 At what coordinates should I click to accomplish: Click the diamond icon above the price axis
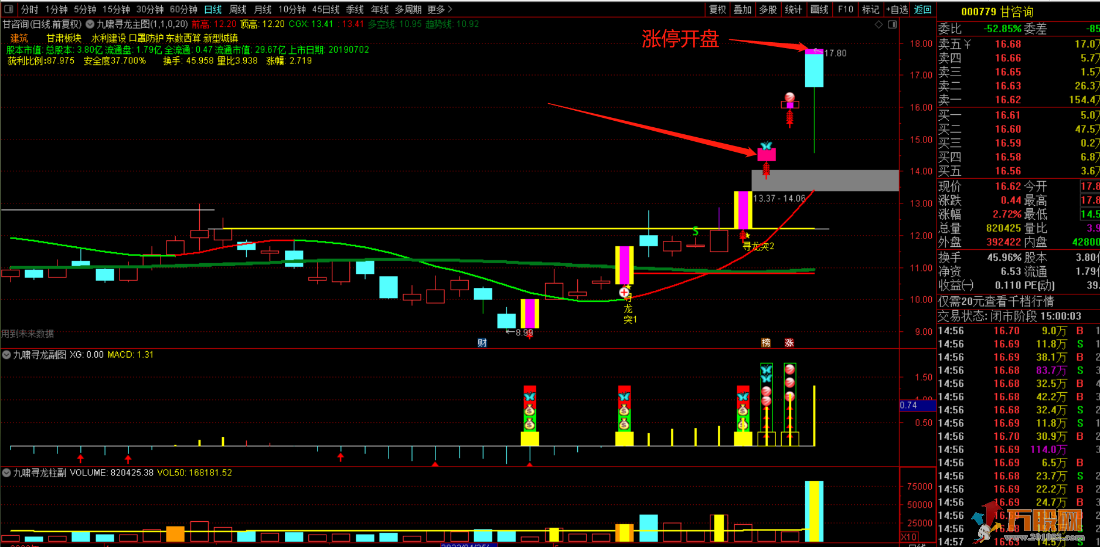tap(878, 25)
